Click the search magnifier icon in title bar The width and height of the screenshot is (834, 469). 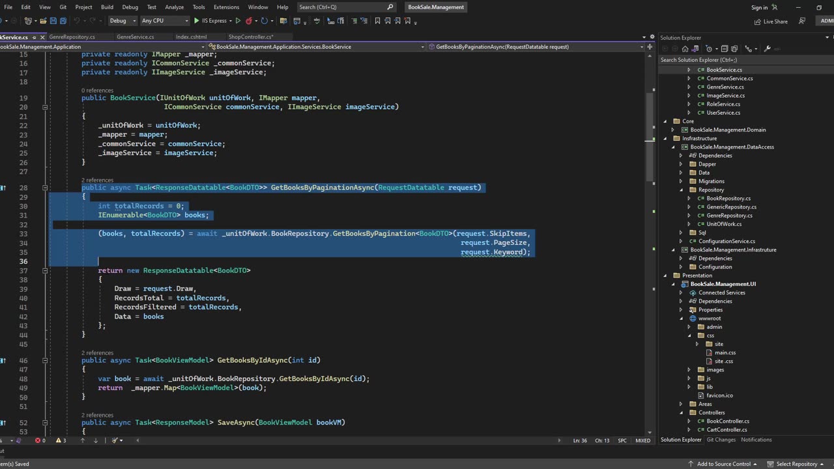click(x=390, y=7)
